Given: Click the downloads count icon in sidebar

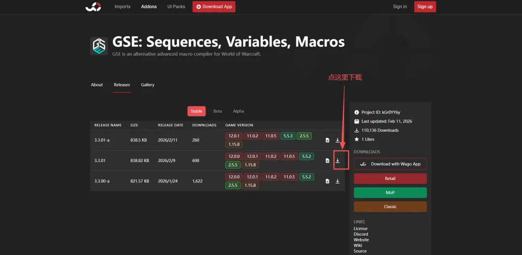Looking at the screenshot, I should click(x=357, y=130).
